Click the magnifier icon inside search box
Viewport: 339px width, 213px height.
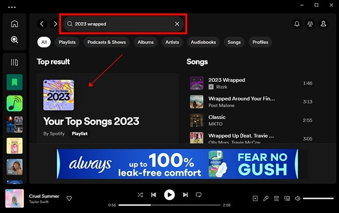point(69,24)
